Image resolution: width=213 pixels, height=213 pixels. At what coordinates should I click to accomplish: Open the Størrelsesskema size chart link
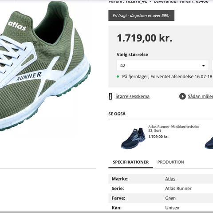click(x=132, y=96)
